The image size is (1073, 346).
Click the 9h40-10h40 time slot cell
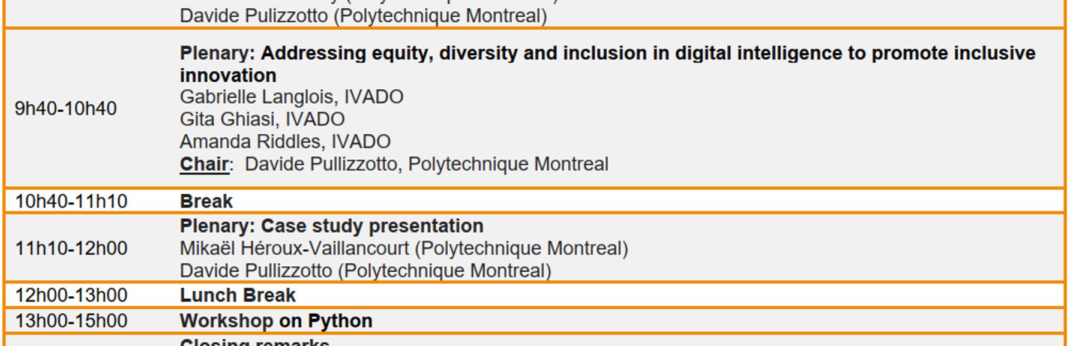(66, 109)
